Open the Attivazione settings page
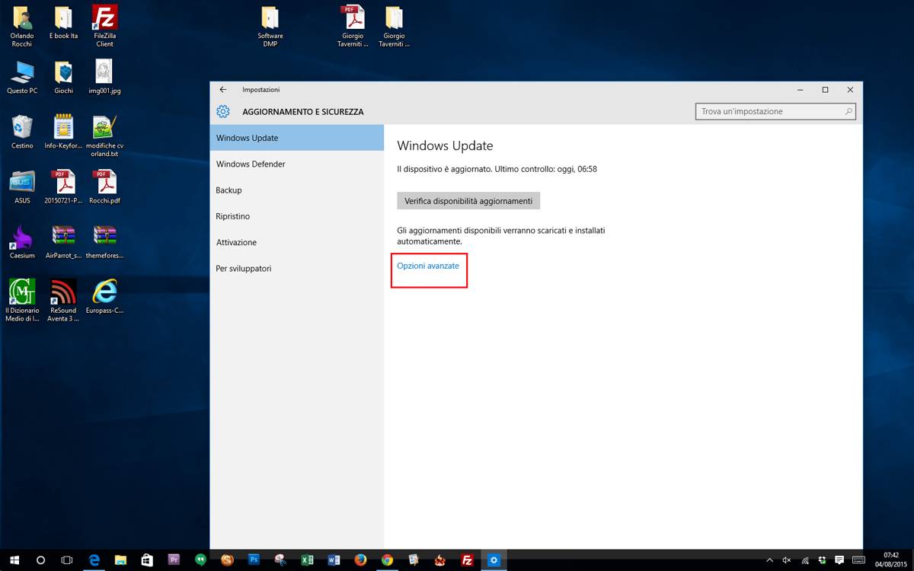 click(237, 242)
